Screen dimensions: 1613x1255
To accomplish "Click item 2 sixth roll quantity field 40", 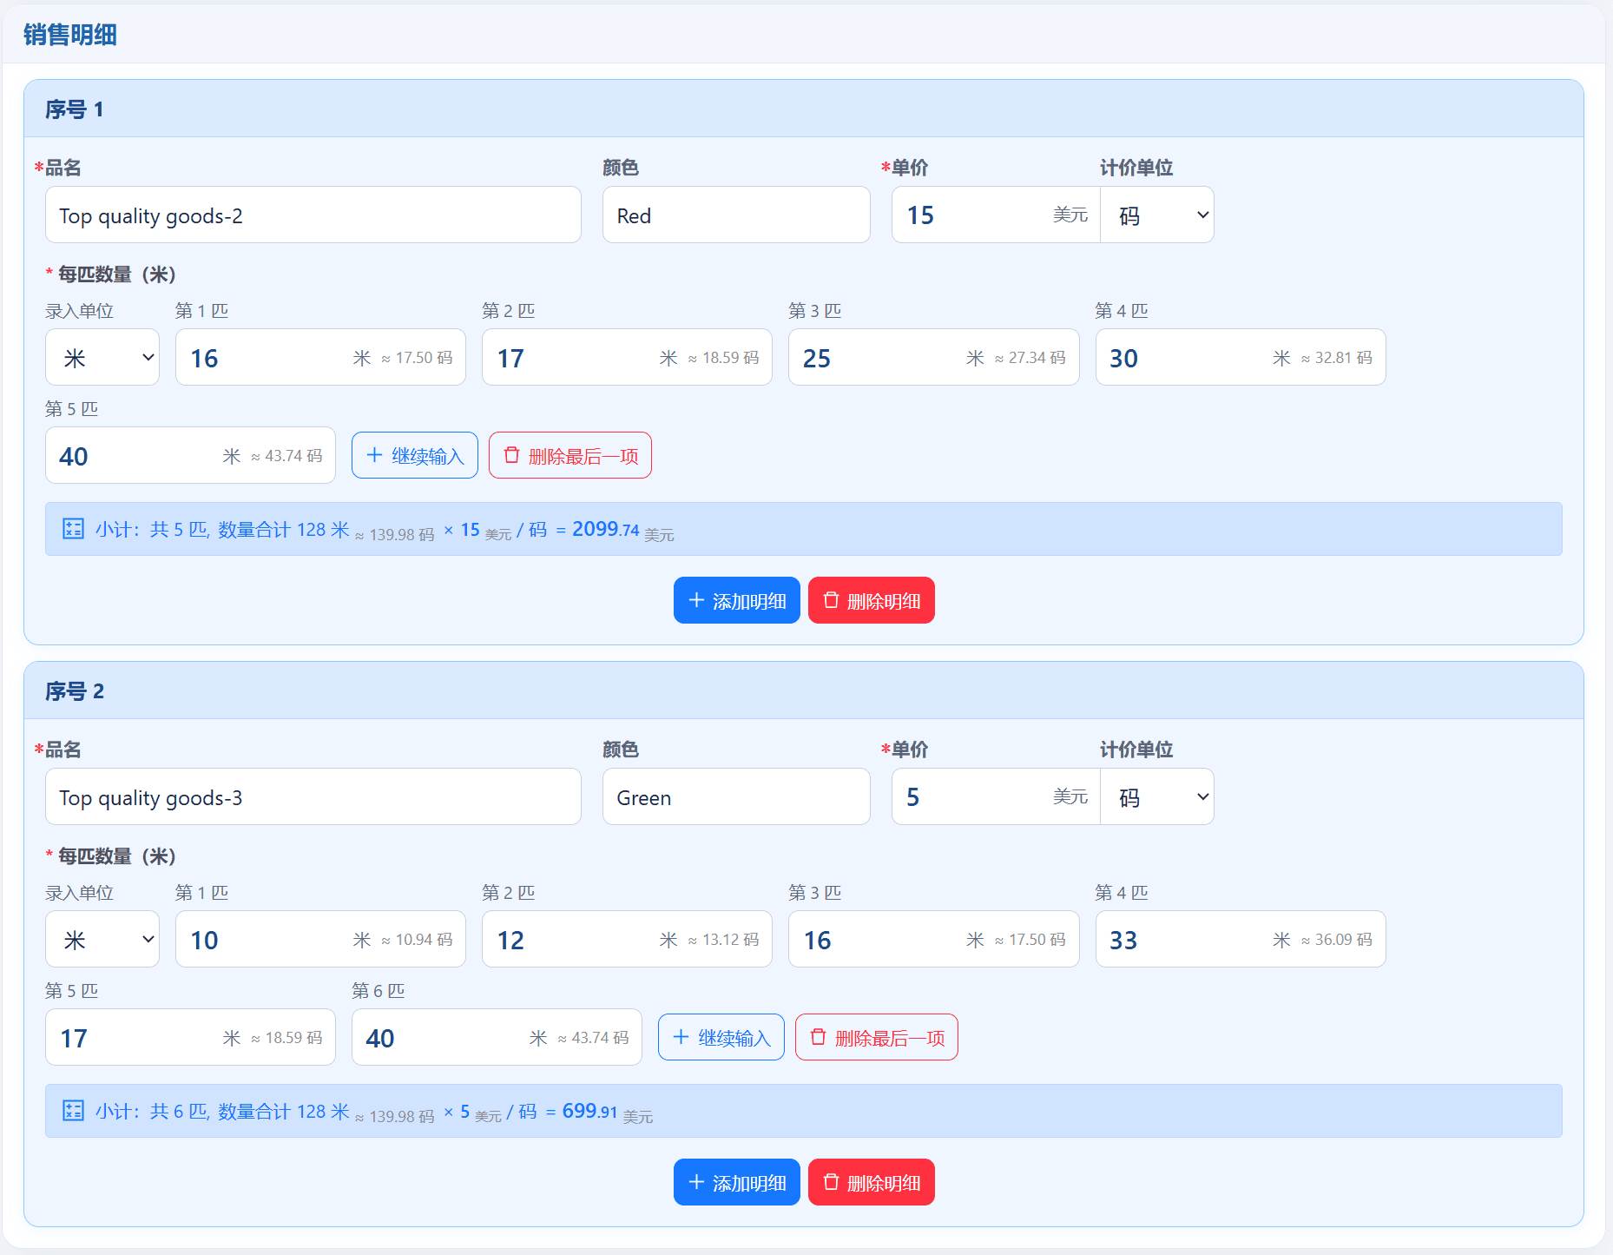I will click(497, 1037).
